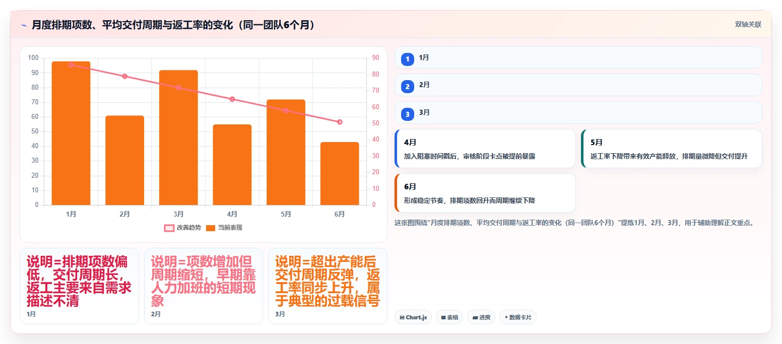Click x-axis label 3月 under chart
The height and width of the screenshot is (344, 782).
[178, 214]
